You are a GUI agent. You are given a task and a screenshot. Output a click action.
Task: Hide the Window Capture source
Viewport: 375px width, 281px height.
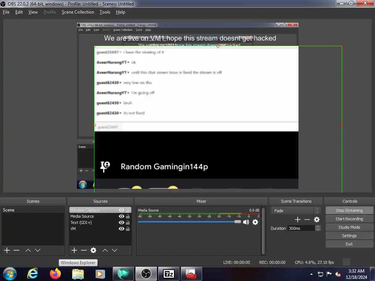(x=122, y=210)
